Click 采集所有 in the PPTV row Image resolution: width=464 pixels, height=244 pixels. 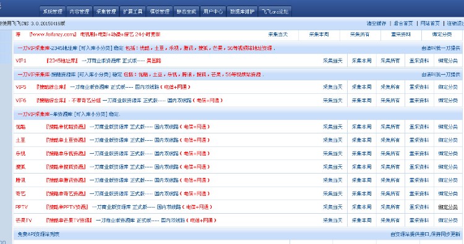click(390, 207)
